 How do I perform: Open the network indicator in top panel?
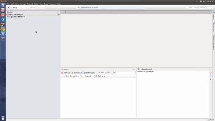pos(201,1)
